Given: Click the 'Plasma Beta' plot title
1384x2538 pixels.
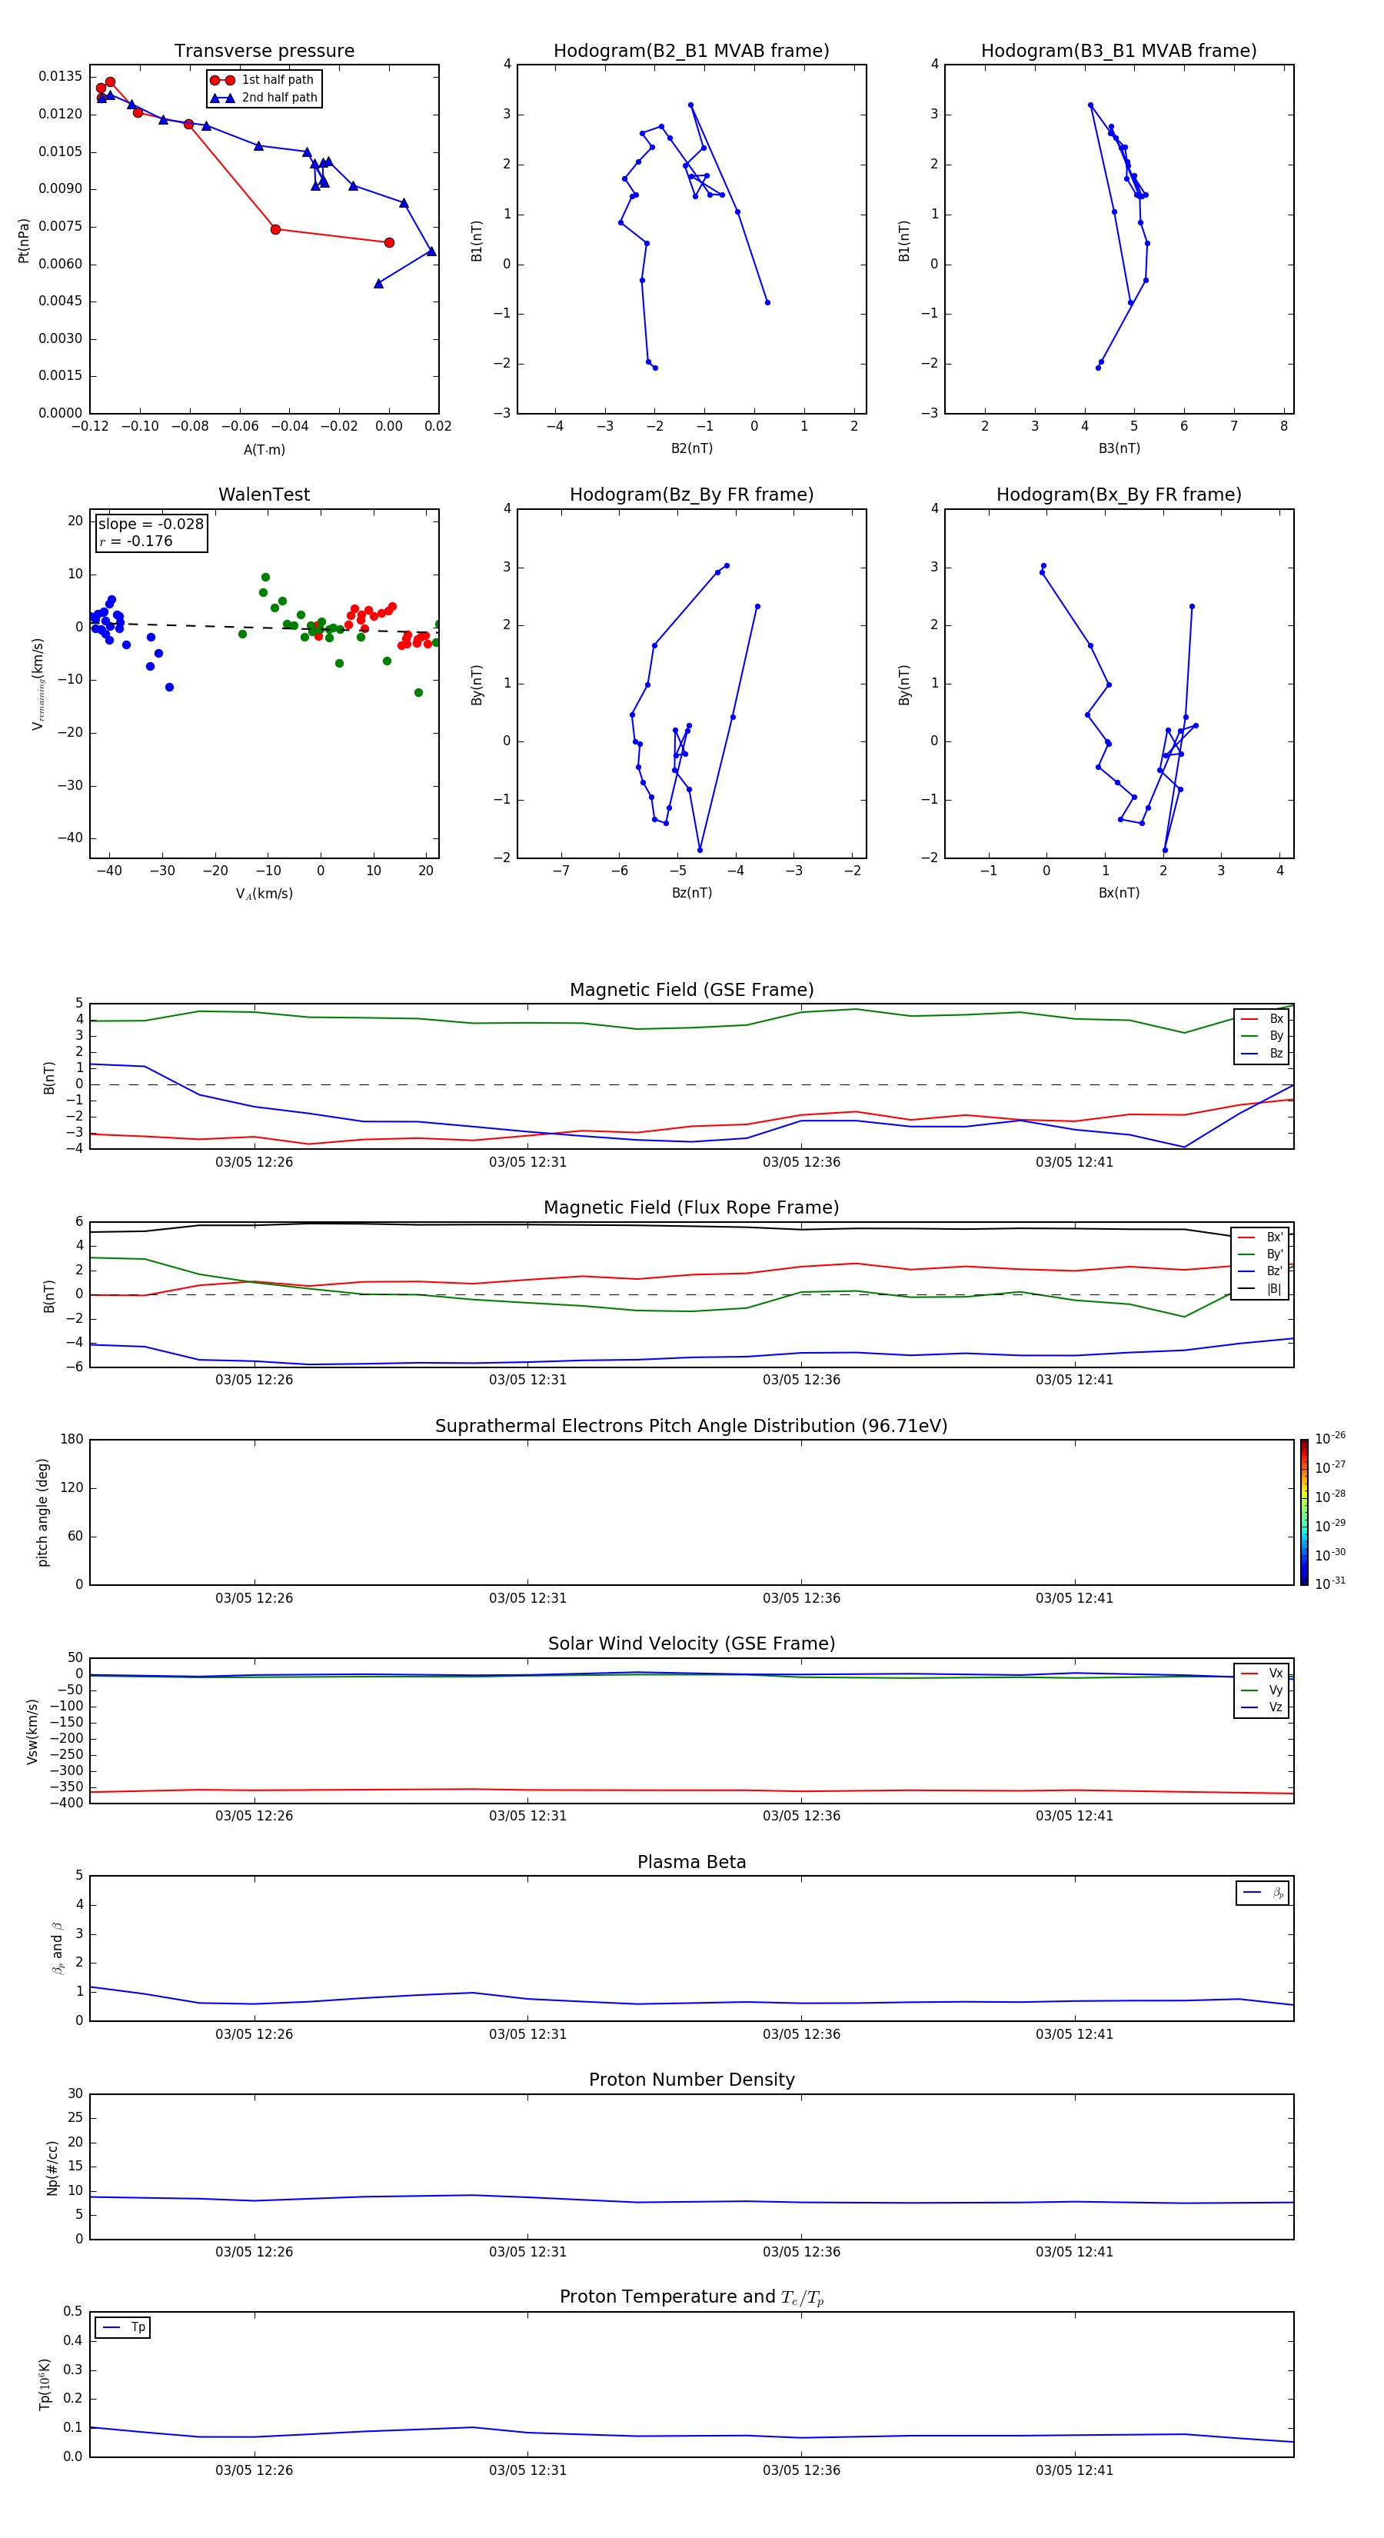Looking at the screenshot, I should pos(691,1863).
